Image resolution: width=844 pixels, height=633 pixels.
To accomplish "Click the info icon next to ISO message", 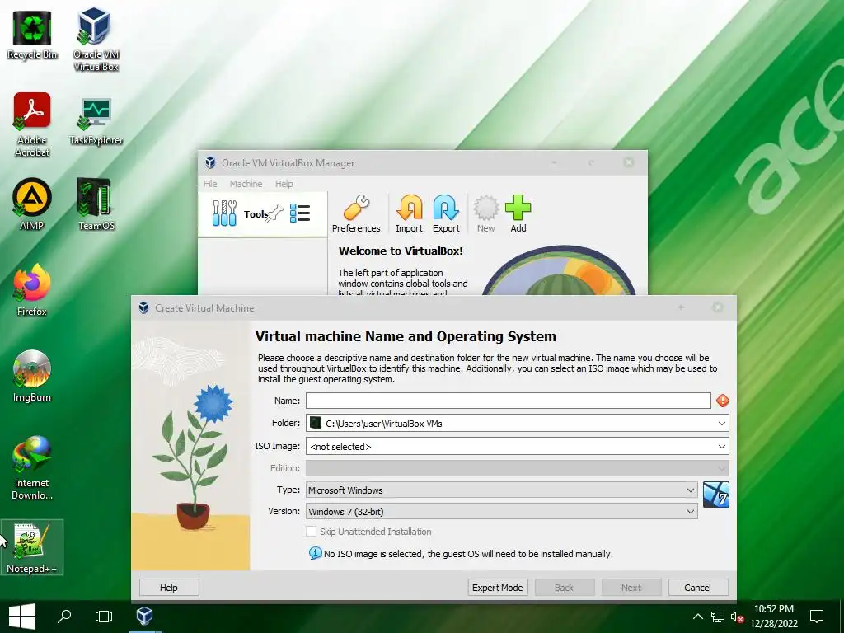I will click(x=315, y=553).
